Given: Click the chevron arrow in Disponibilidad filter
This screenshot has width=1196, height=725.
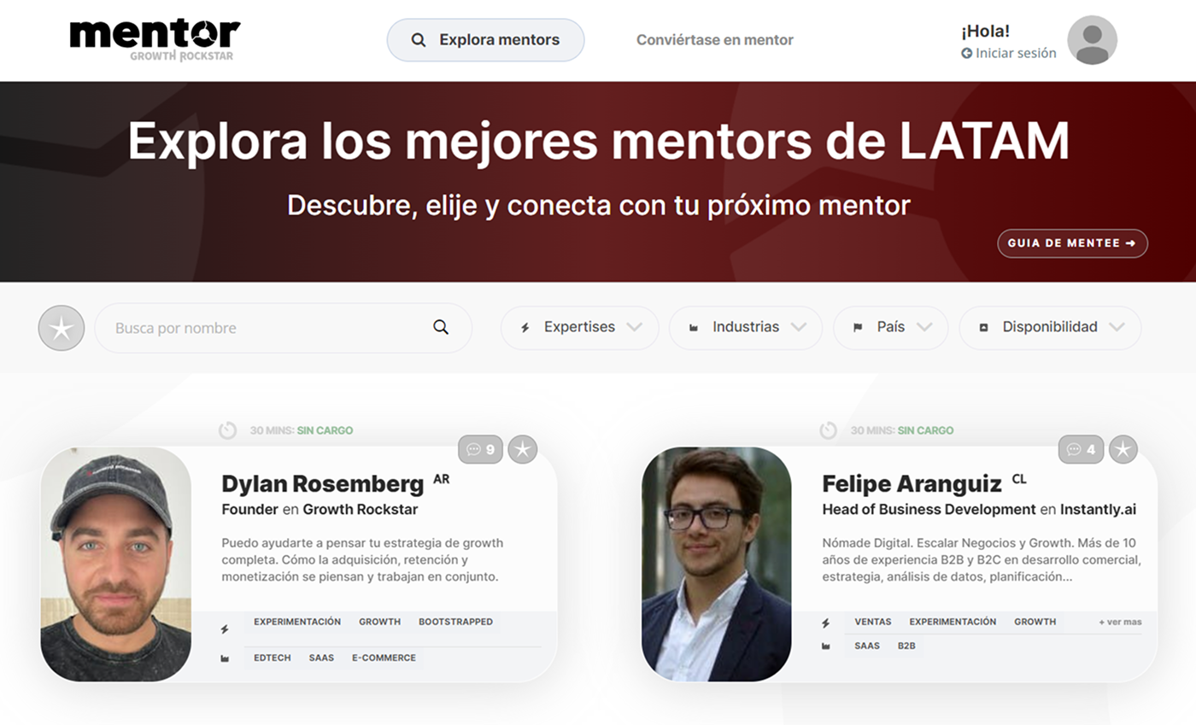Looking at the screenshot, I should coord(1117,327).
